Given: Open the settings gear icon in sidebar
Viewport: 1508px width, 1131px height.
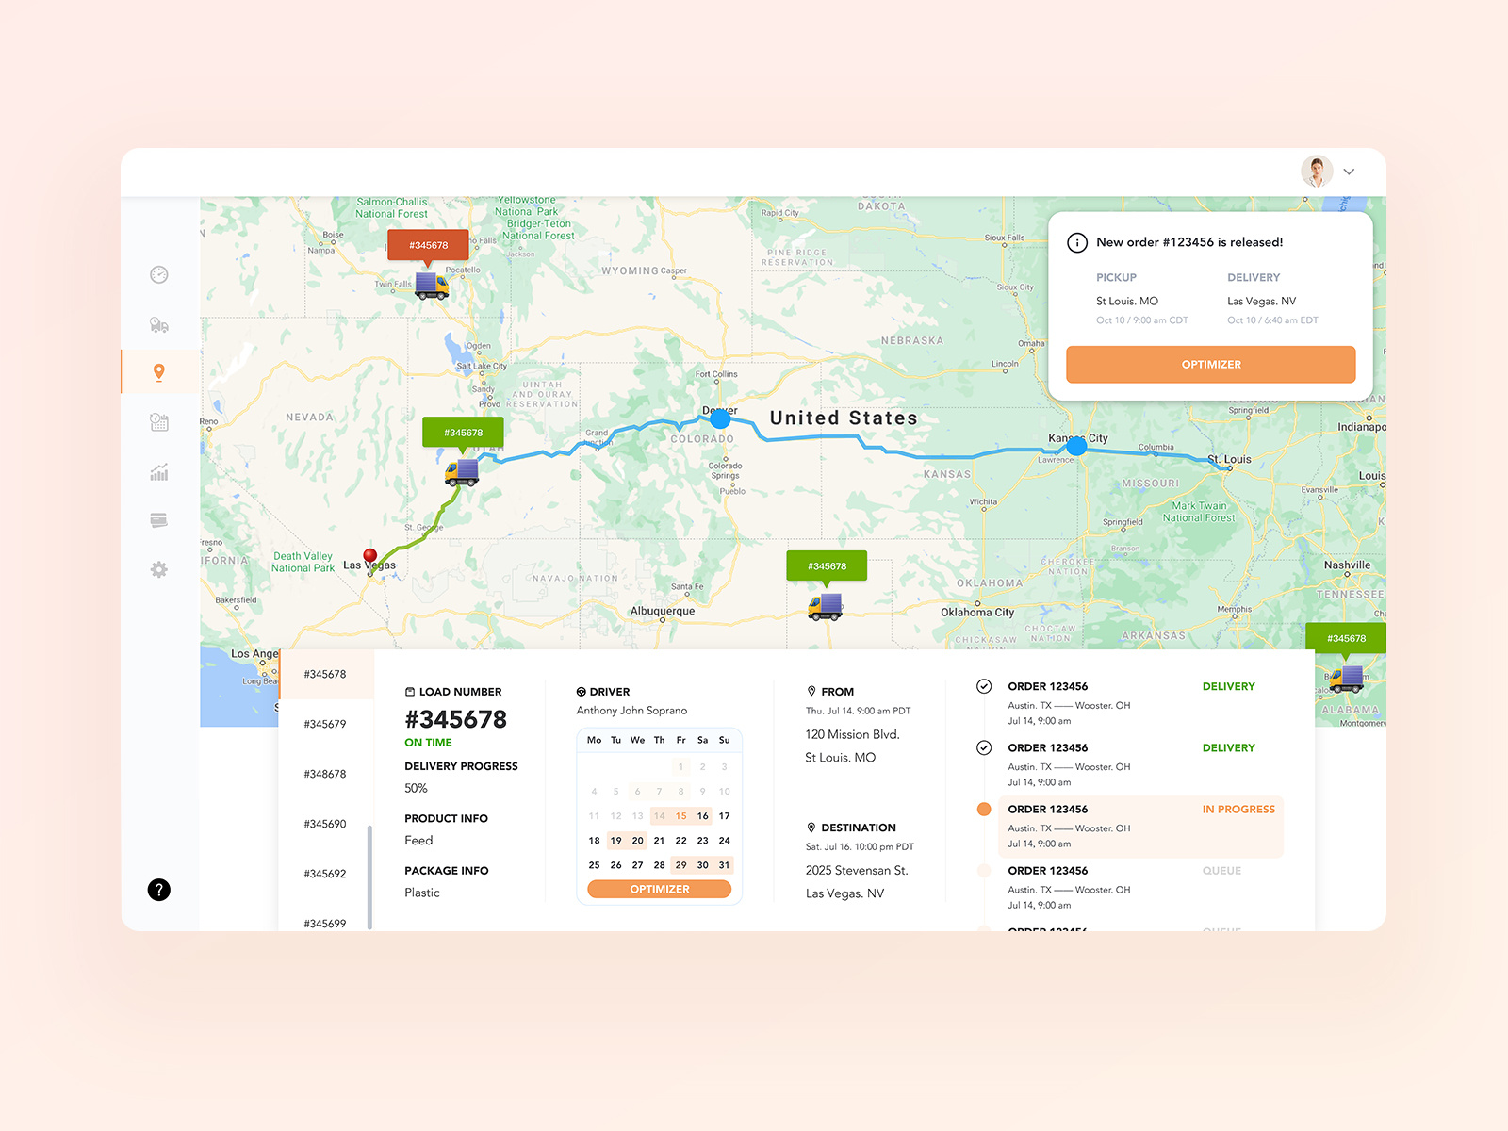Looking at the screenshot, I should 159,569.
